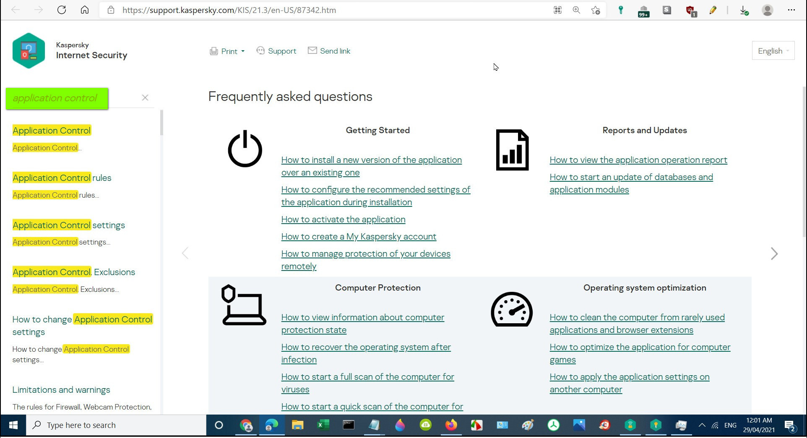Open the browser Downloads icon
This screenshot has width=807, height=438.
click(744, 10)
